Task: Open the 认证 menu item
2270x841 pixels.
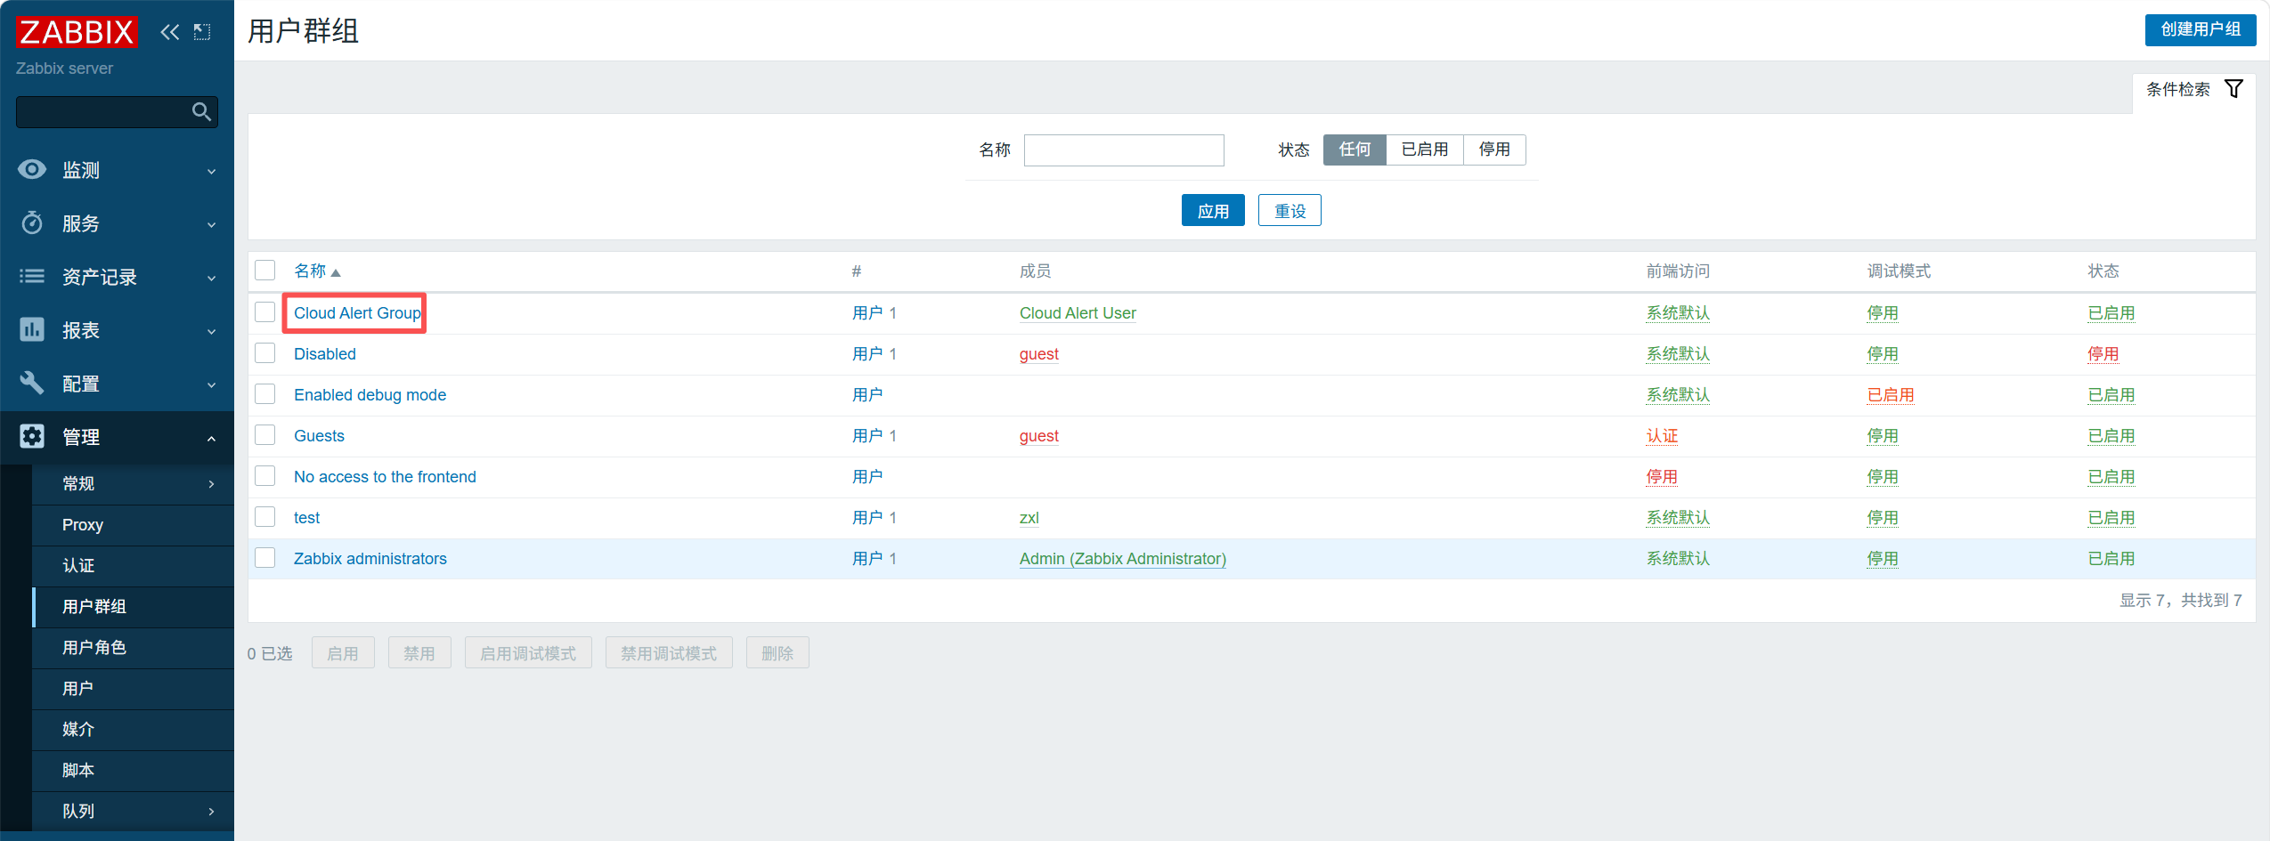Action: coord(133,566)
